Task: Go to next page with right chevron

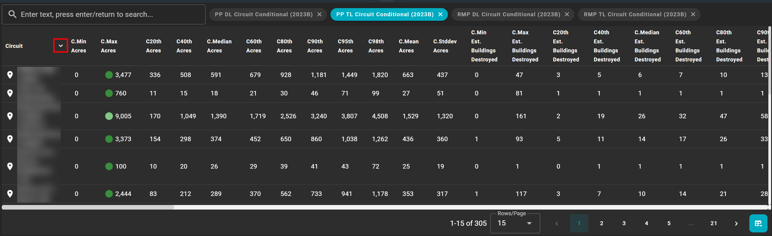Action: pos(736,223)
